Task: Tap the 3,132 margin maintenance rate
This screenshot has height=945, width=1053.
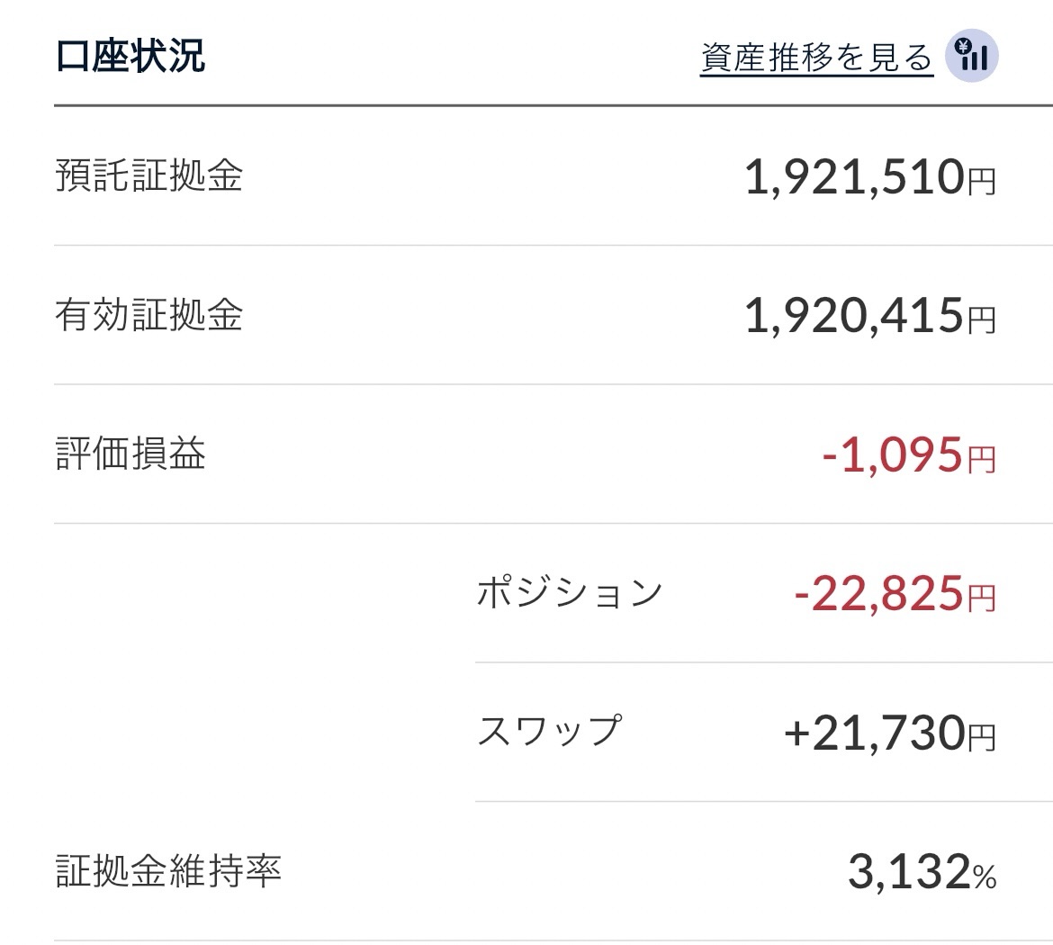Action: (x=908, y=872)
